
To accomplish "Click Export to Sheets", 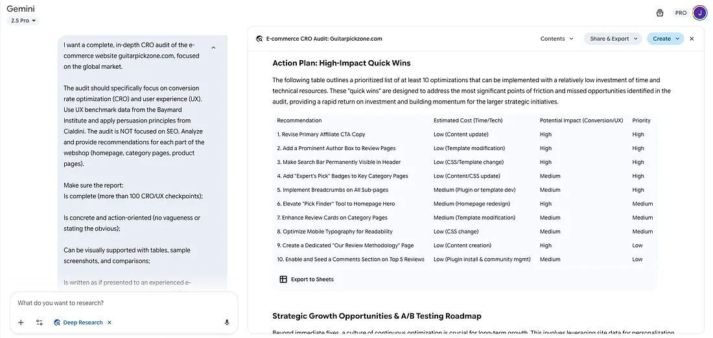I will [312, 279].
